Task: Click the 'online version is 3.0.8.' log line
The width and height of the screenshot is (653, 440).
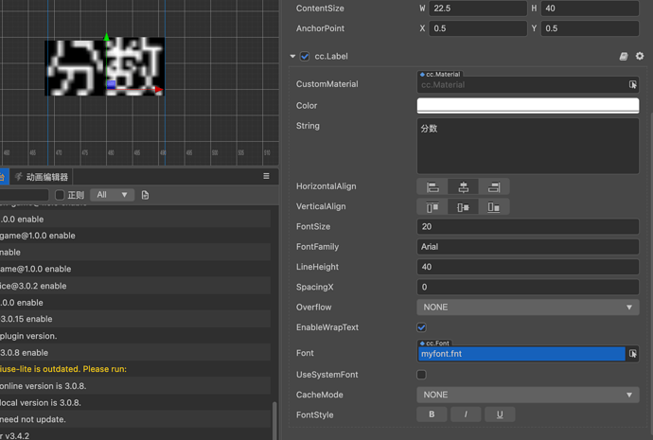Action: pos(135,386)
